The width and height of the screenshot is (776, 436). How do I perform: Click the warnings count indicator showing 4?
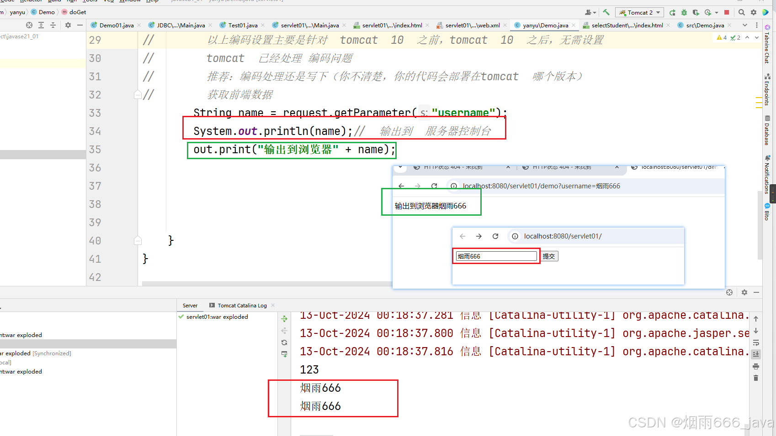pyautogui.click(x=722, y=38)
